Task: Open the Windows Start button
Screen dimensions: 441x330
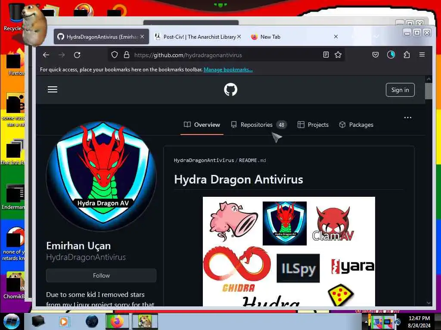Action: [11, 321]
